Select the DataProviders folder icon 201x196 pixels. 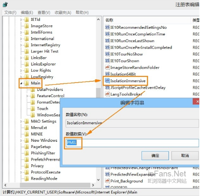pyautogui.click(x=32, y=90)
